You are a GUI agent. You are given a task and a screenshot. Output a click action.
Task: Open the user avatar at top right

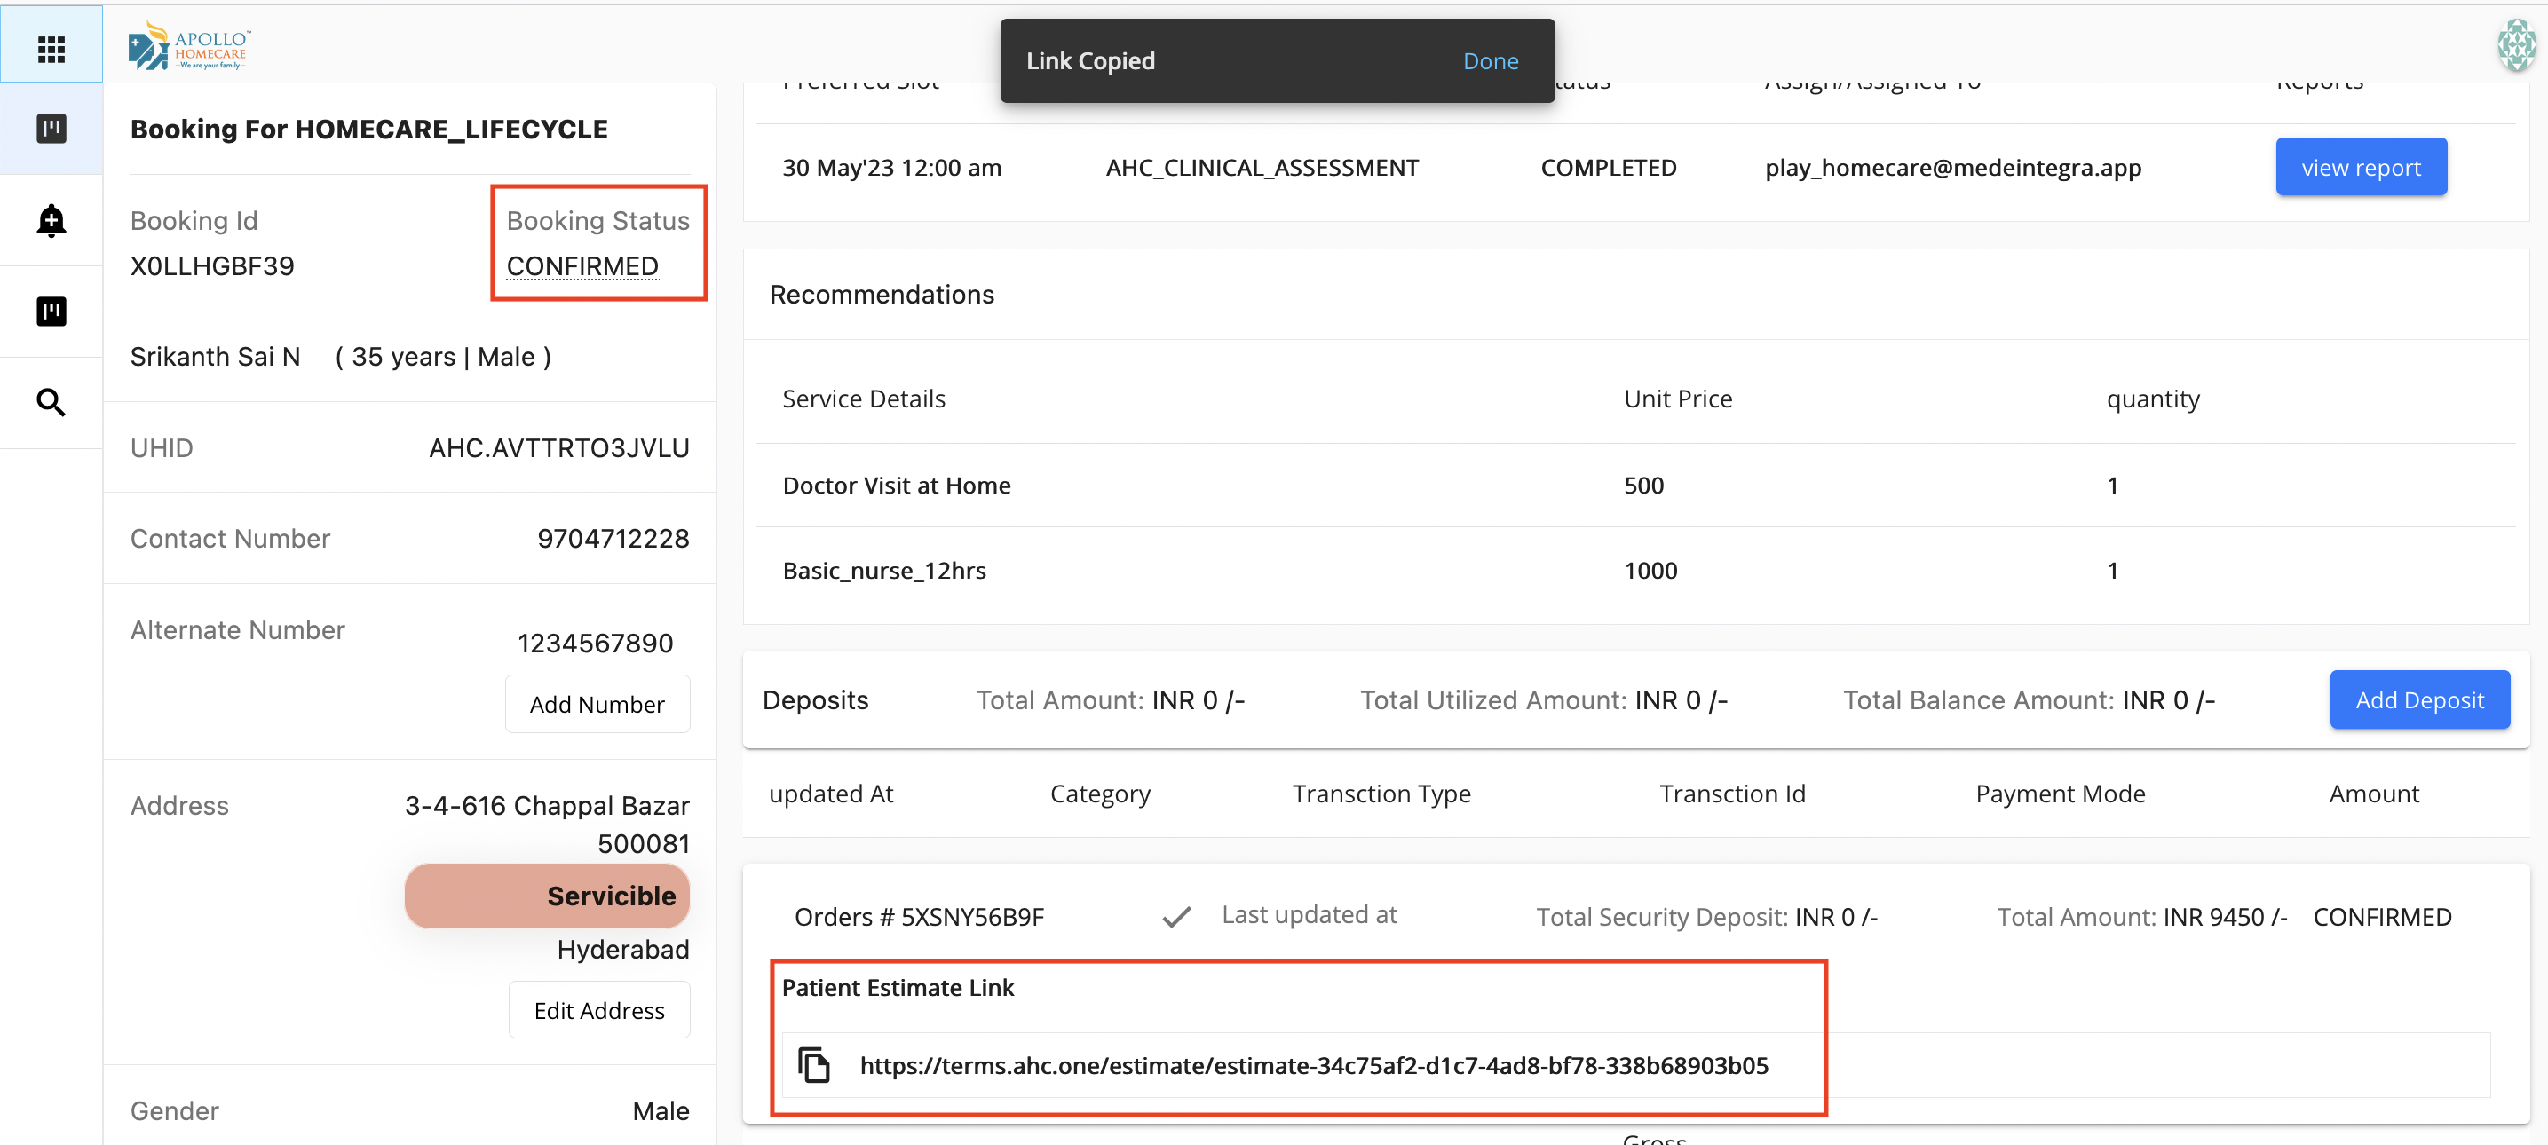tap(2519, 43)
